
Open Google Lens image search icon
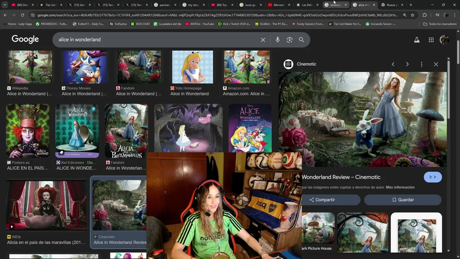tap(290, 40)
